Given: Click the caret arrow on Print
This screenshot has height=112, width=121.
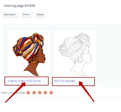Looking at the screenshot, I should [29, 14].
